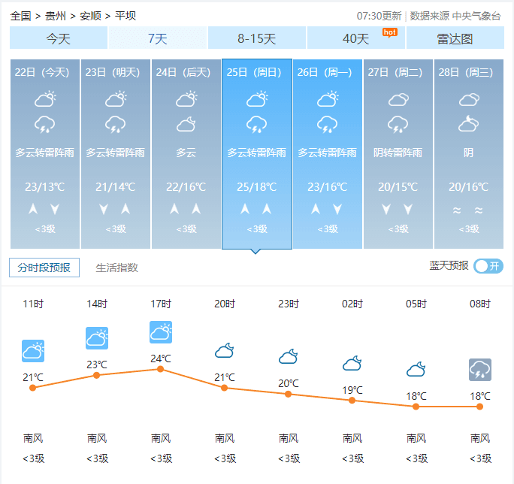This screenshot has height=484, width=514.
Task: Click the daytime overcast icon for 28日
Action: [469, 100]
